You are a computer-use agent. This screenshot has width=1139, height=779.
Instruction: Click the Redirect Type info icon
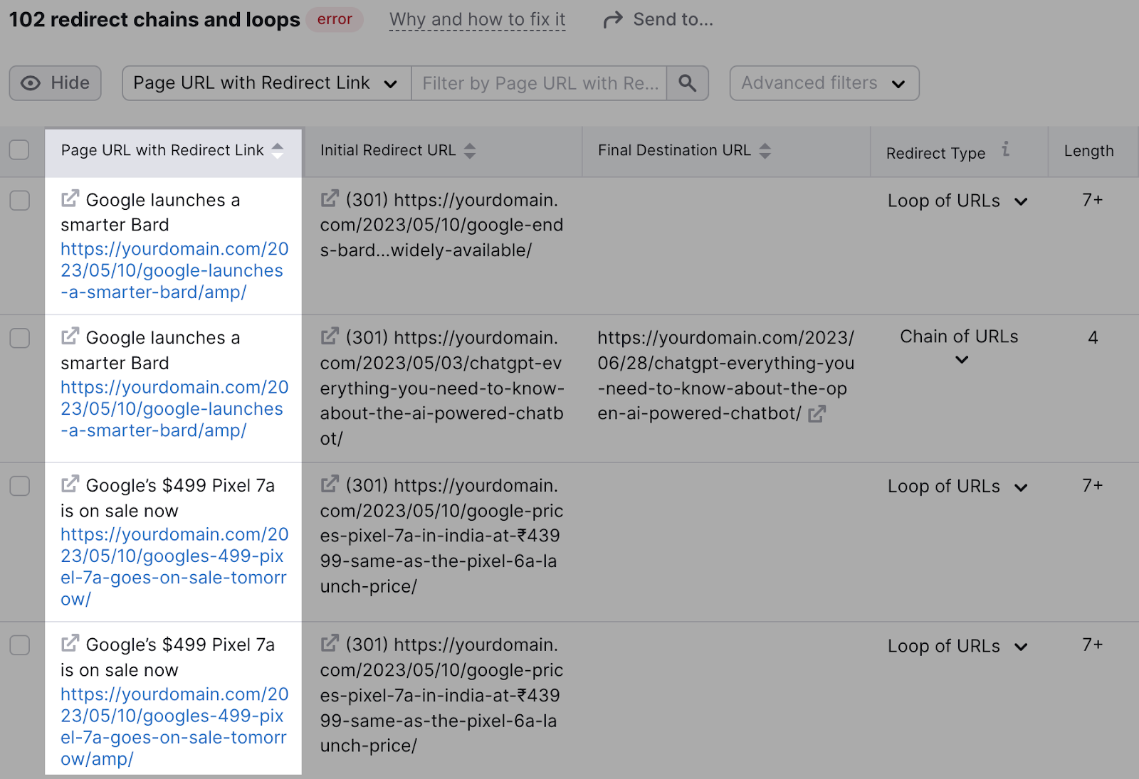tap(1005, 149)
